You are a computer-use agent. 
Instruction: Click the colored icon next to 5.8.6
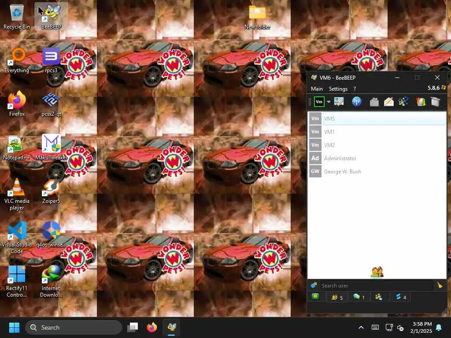click(444, 88)
